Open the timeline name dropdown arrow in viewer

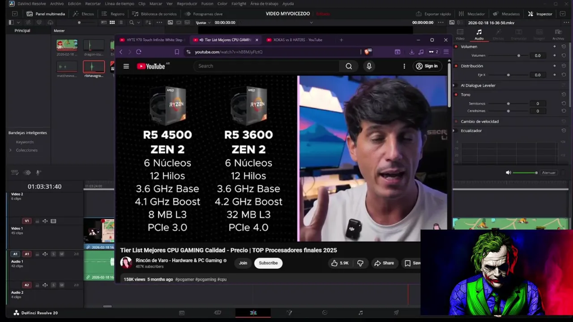(x=311, y=22)
